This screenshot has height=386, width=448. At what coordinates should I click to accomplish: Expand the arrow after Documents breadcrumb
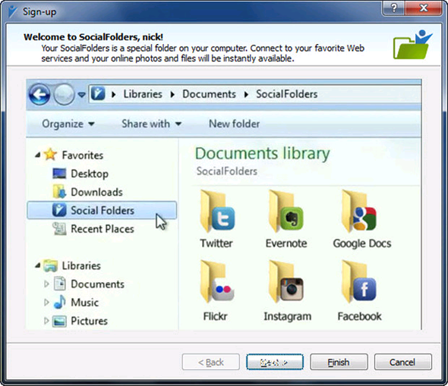coord(246,95)
